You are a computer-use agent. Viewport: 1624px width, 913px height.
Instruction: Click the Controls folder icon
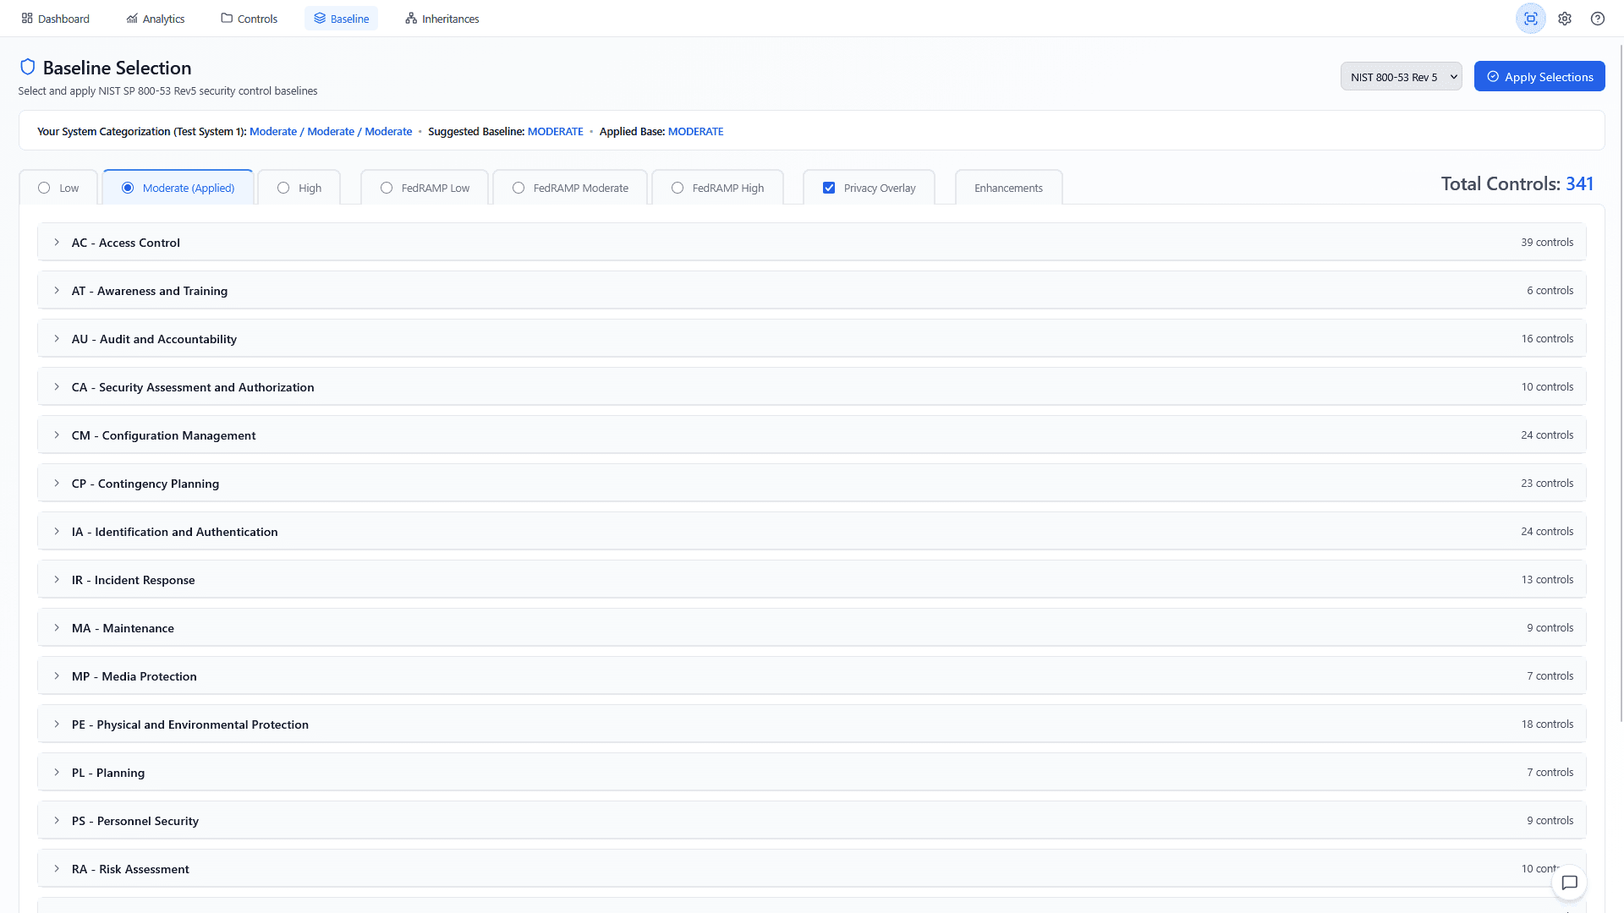click(x=227, y=19)
